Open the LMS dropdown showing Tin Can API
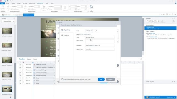177x99 pixels. tap(92, 31)
